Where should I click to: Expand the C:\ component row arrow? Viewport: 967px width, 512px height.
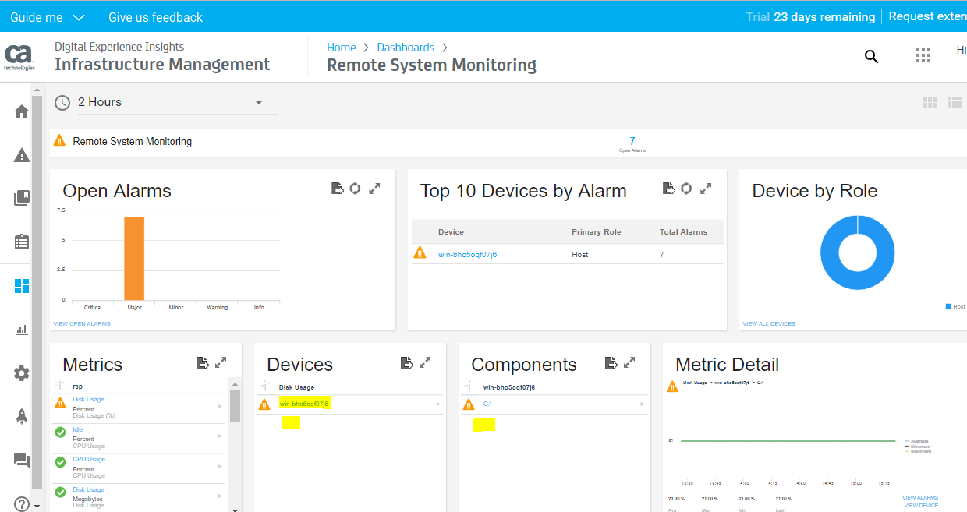click(x=643, y=404)
